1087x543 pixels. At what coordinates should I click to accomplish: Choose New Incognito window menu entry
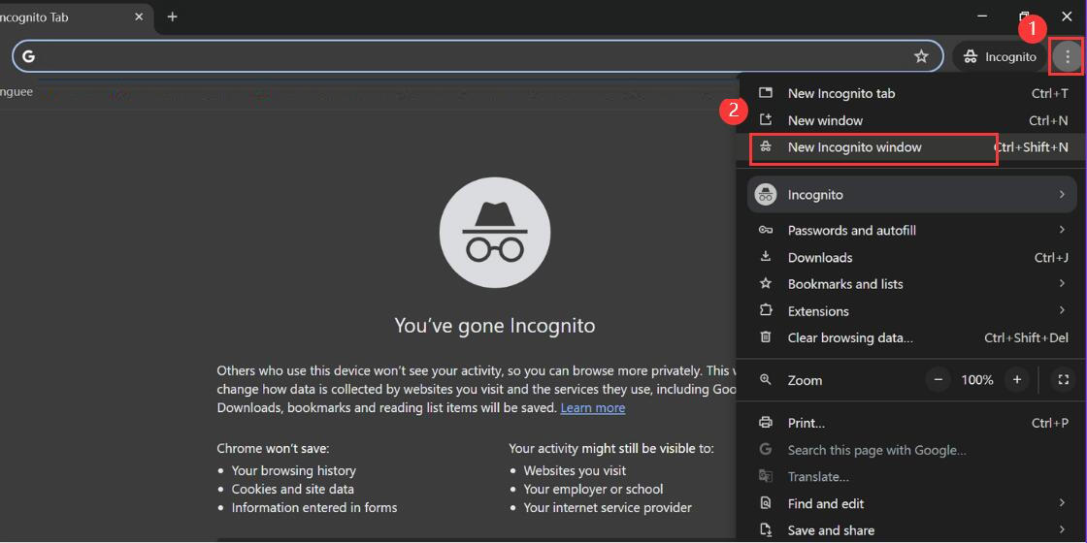click(911, 147)
